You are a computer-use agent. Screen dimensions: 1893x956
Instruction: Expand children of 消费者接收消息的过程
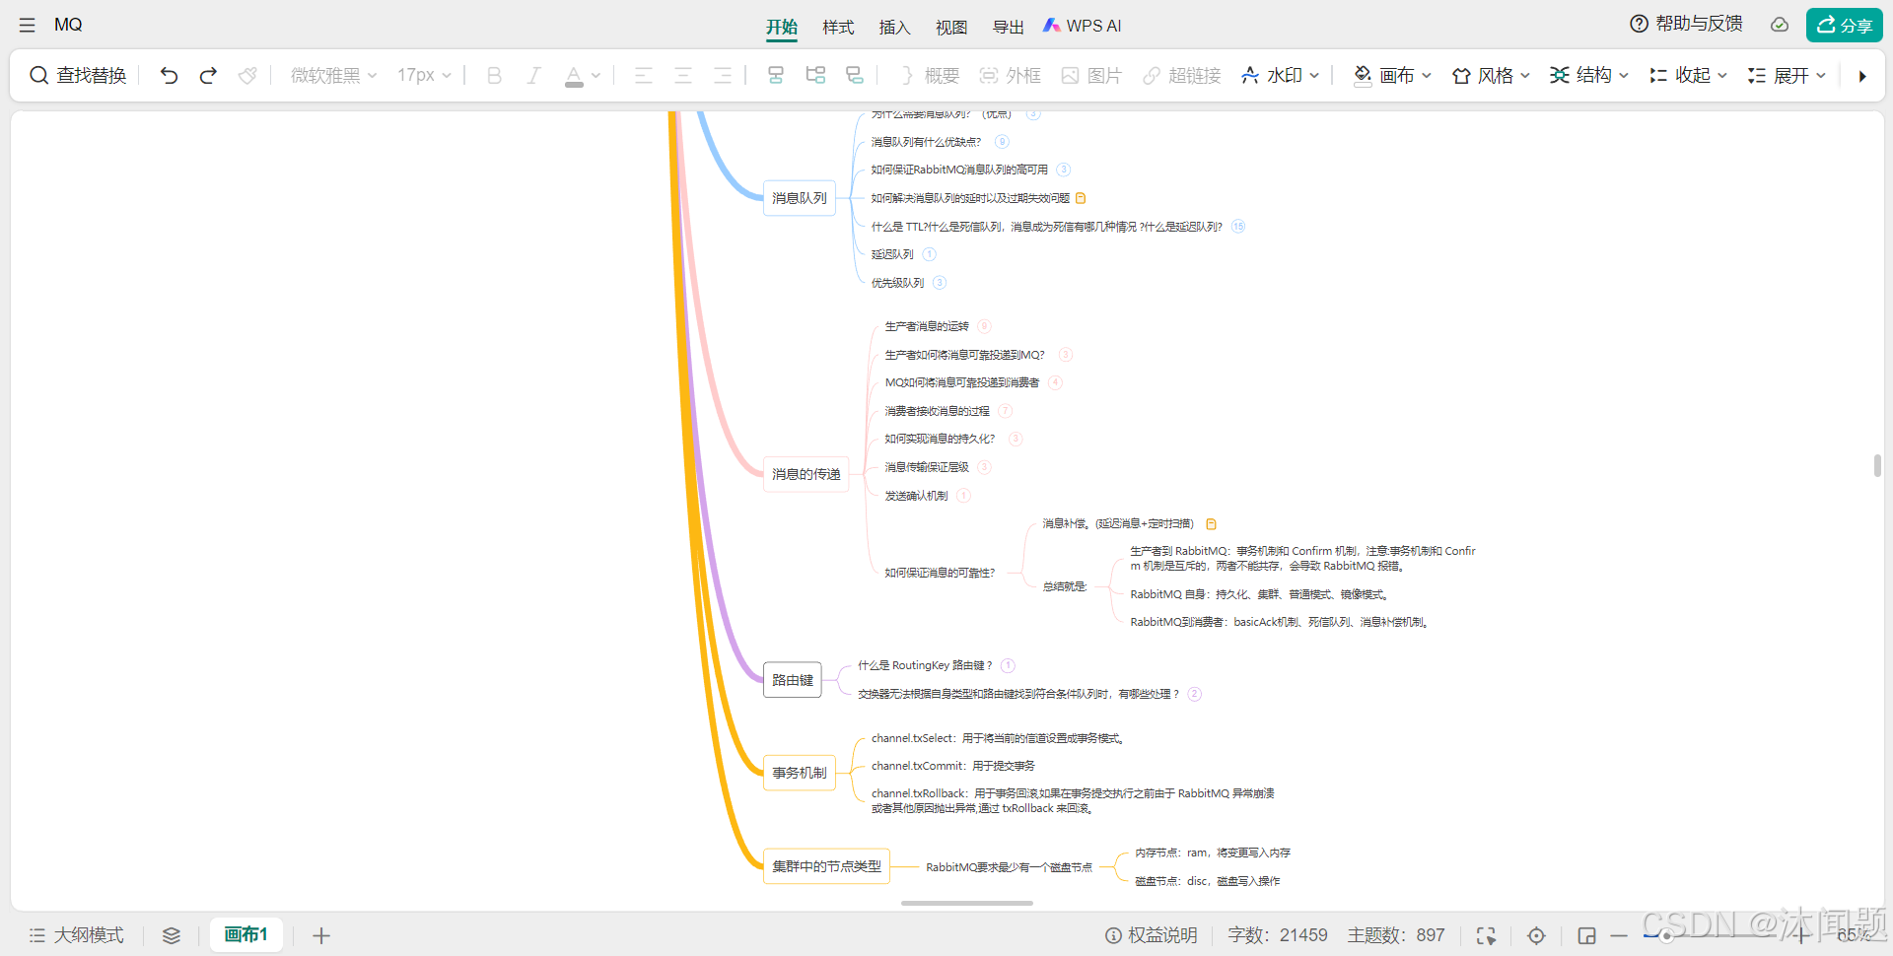[1005, 411]
